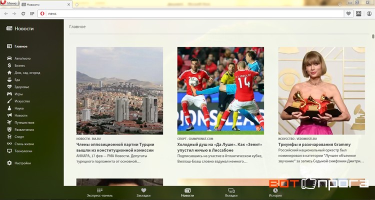Click the car icon for Авто/мото
The height and width of the screenshot is (200, 375).
pos(9,58)
